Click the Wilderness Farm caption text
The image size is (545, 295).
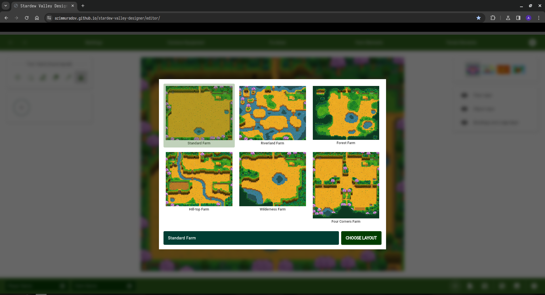pos(272,209)
